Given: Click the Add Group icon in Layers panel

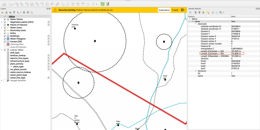Looking at the screenshot, I should (6, 12).
